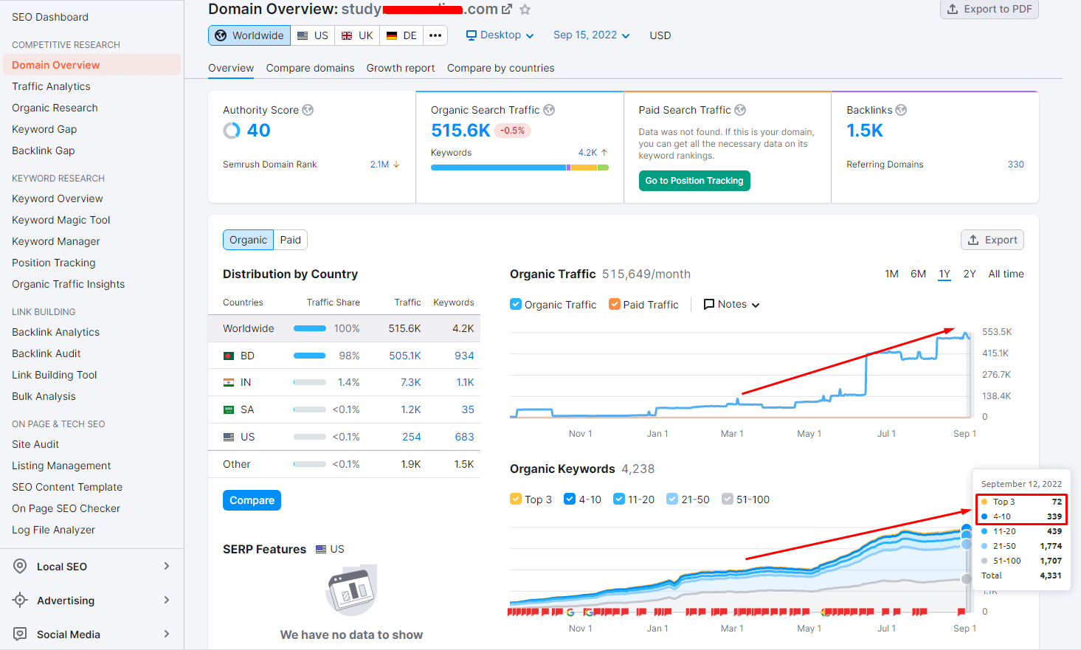The height and width of the screenshot is (650, 1081).
Task: Open the Sep 15, 2022 date dropdown
Action: click(x=591, y=35)
